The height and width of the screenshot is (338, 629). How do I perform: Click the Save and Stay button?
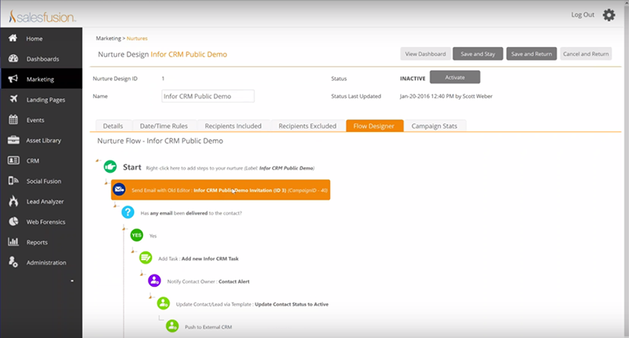(477, 54)
